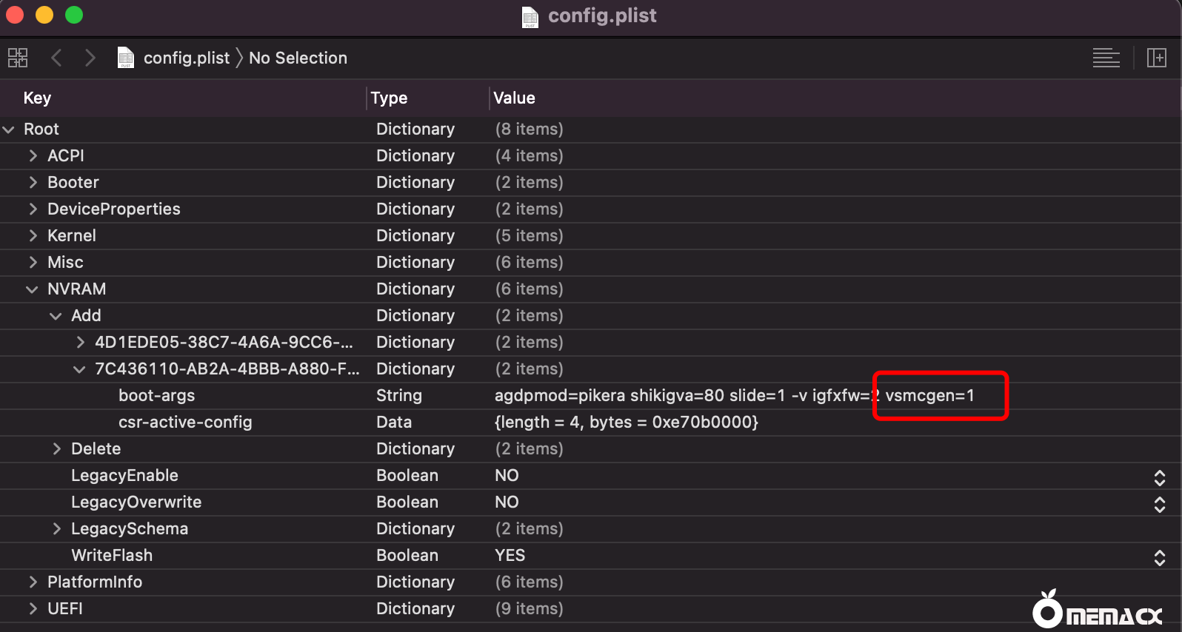Click No Selection in the jump bar
This screenshot has width=1182, height=632.
[298, 58]
